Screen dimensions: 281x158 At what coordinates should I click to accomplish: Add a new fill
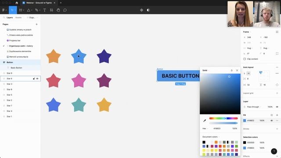[277, 115]
